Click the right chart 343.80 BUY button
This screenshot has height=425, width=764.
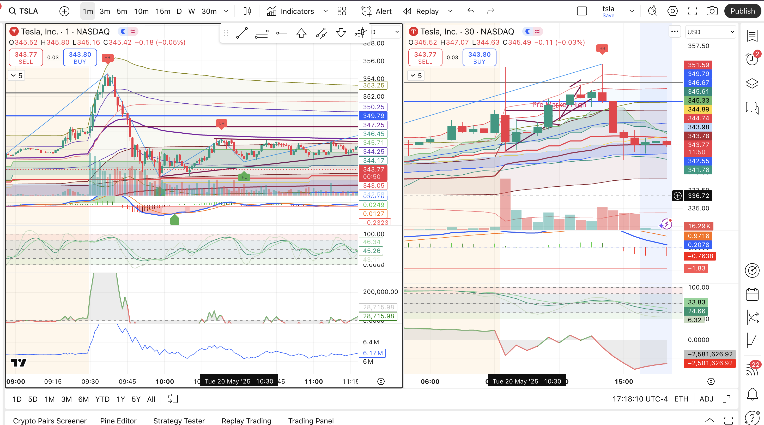coord(479,58)
